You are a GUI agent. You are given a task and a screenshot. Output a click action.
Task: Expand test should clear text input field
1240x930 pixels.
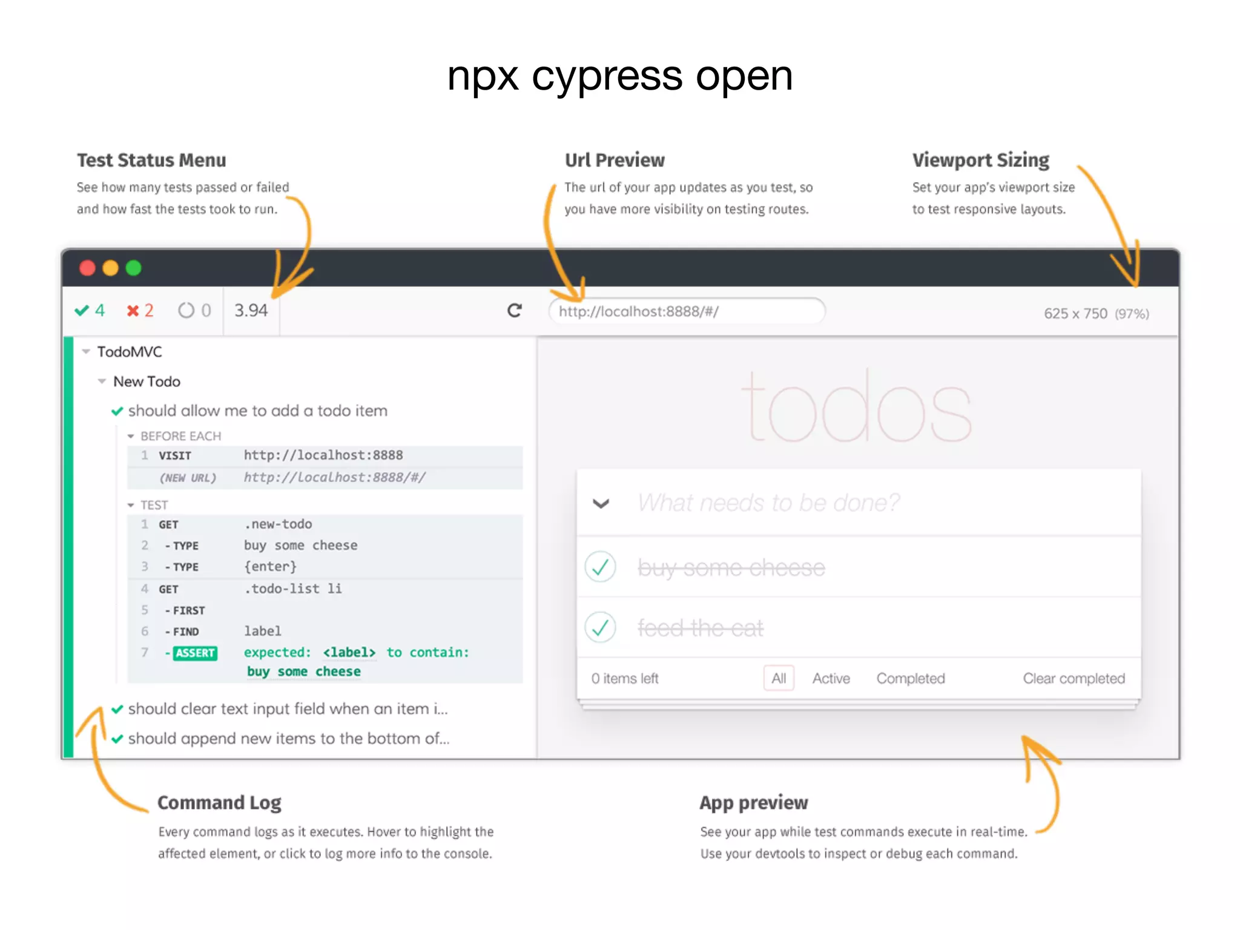[x=279, y=709]
